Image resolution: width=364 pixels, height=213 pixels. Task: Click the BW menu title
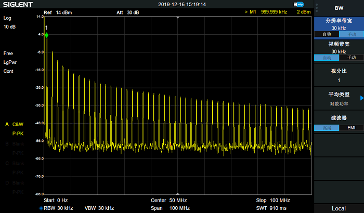tap(339, 8)
